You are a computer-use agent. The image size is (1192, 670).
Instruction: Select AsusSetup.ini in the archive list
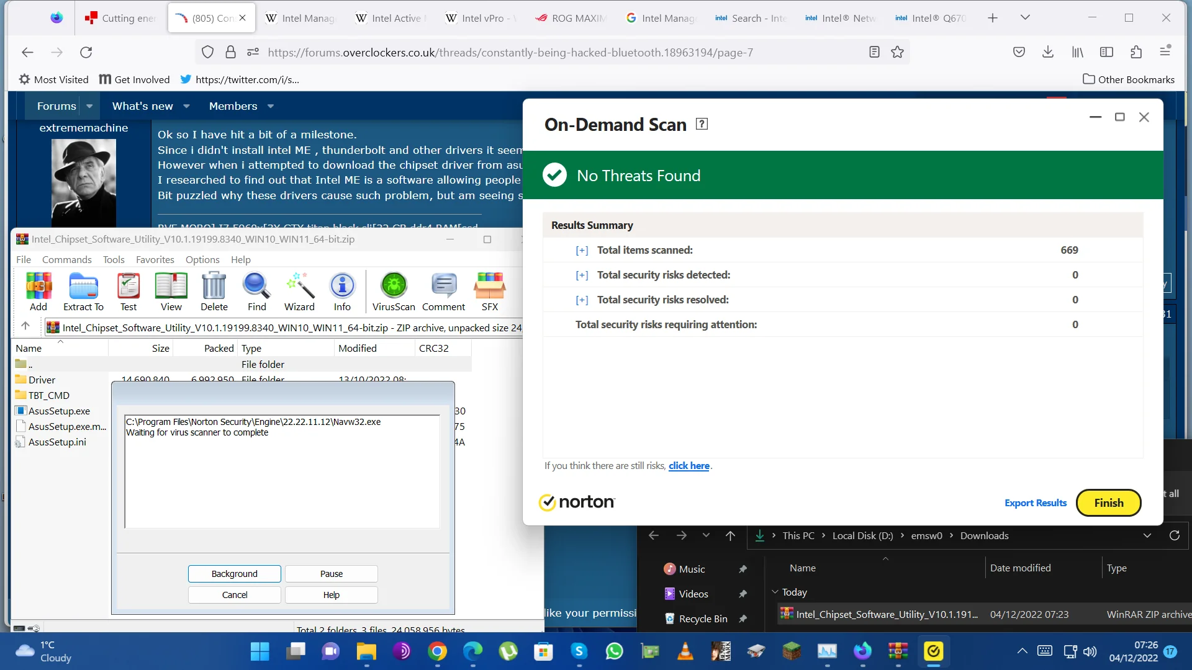coord(57,442)
